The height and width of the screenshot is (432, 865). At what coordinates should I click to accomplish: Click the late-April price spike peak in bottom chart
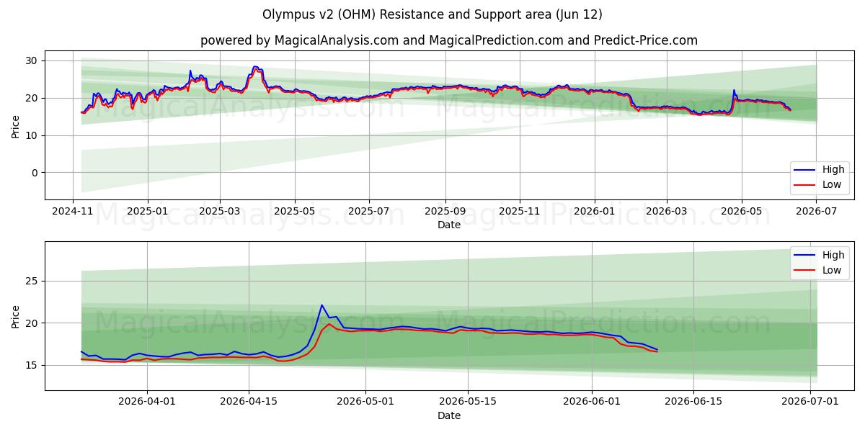pos(322,305)
